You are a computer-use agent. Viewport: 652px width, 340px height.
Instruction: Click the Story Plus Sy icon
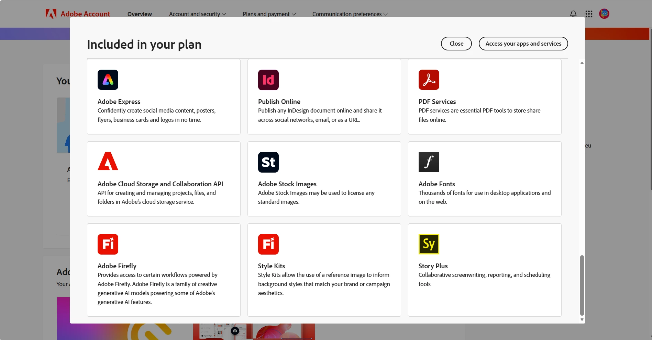click(429, 244)
